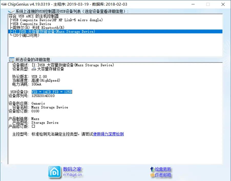
Task: Click the highlighted VID/PID device ID text
Action: [x=52, y=92]
